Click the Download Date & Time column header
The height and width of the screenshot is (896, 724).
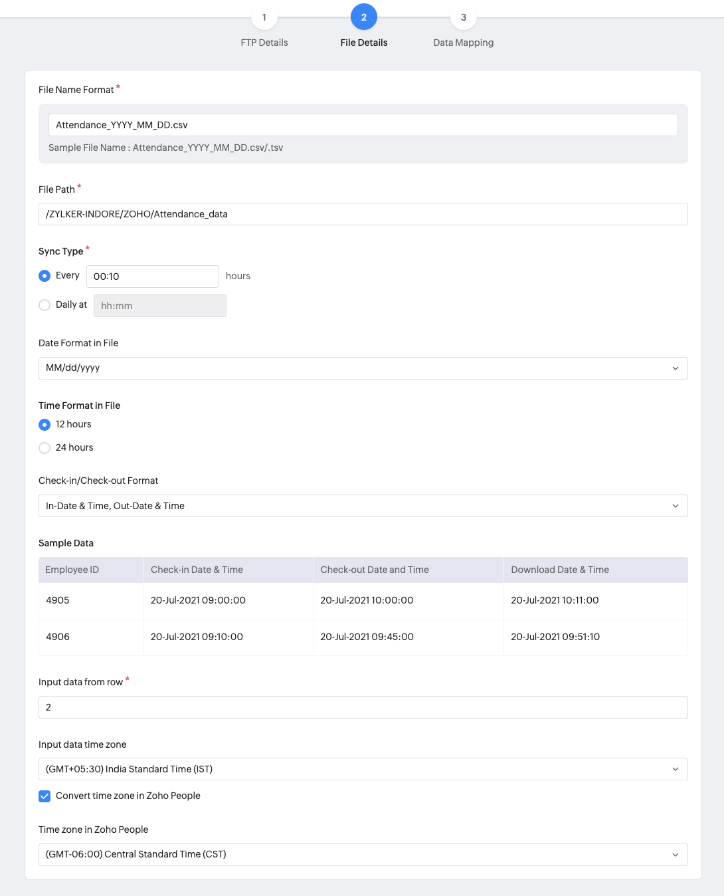(x=560, y=570)
